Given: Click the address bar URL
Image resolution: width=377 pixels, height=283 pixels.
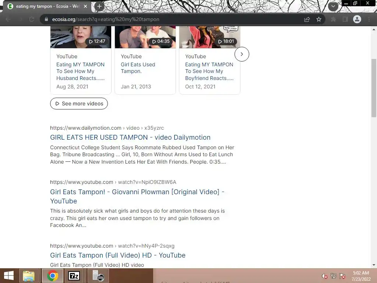Looking at the screenshot, I should tap(106, 20).
